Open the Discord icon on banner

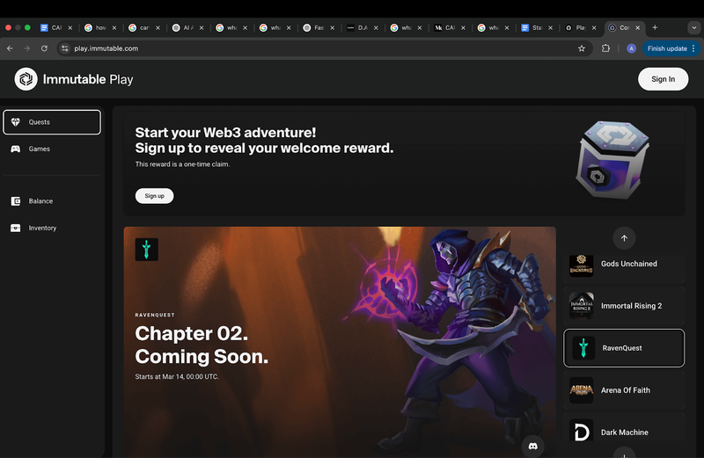[x=533, y=447]
